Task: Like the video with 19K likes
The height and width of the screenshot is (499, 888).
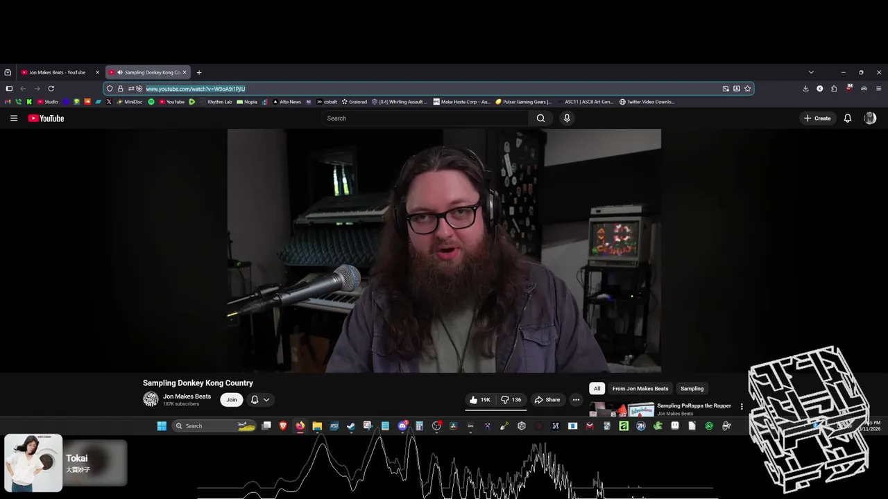Action: pyautogui.click(x=479, y=400)
